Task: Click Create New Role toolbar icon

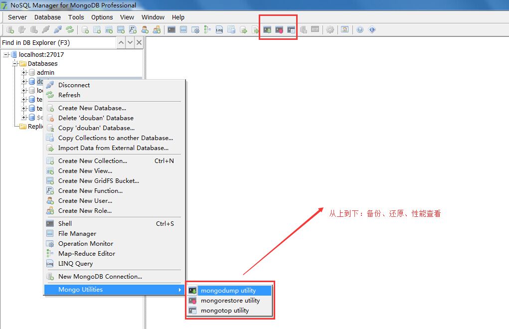Action: [x=157, y=30]
